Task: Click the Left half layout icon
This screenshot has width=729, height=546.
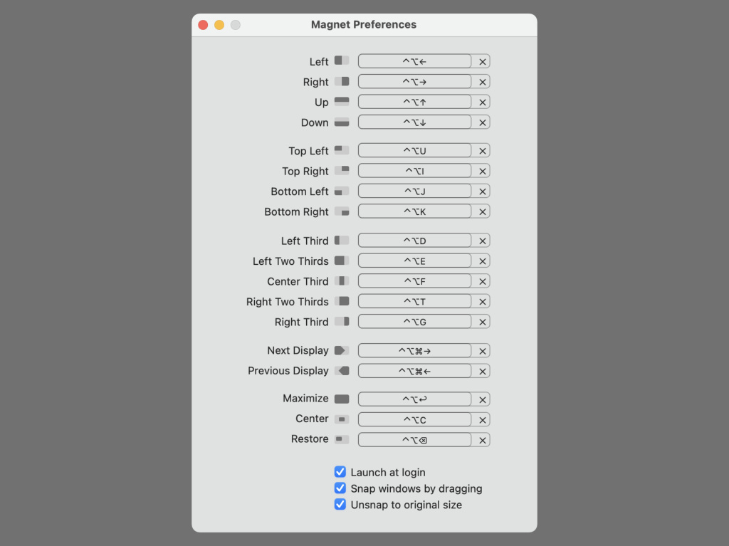Action: [x=342, y=61]
